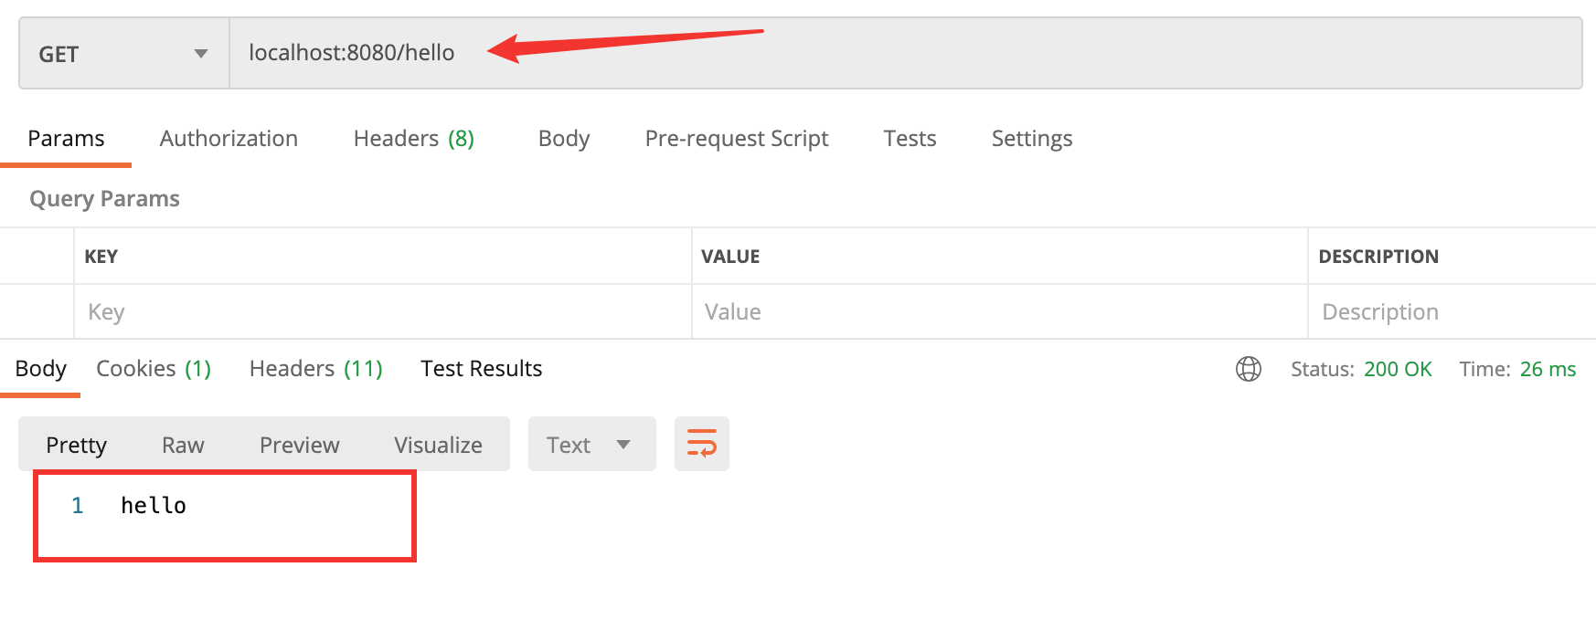
Task: Open the request Headers (8) tab
Action: point(413,139)
